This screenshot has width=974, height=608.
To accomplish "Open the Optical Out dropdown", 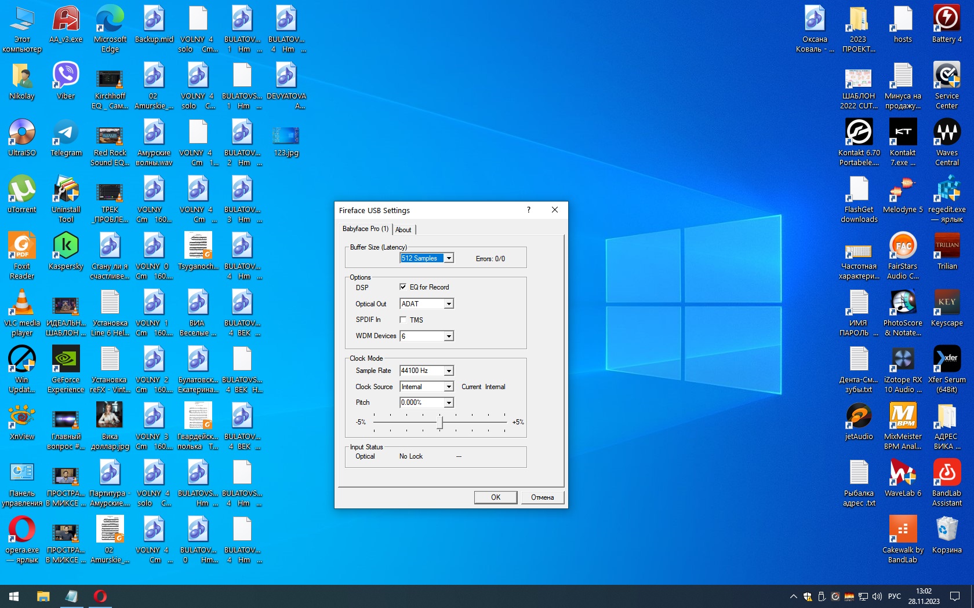I will 449,304.
